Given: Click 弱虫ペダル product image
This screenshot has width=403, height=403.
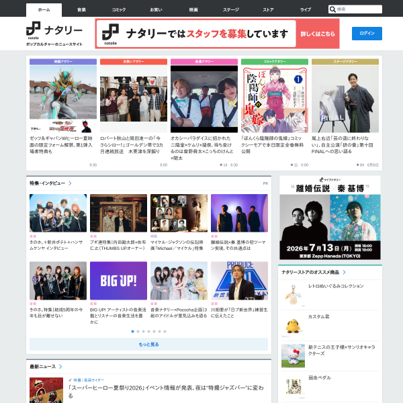Looking at the screenshot, I should 293,386.
